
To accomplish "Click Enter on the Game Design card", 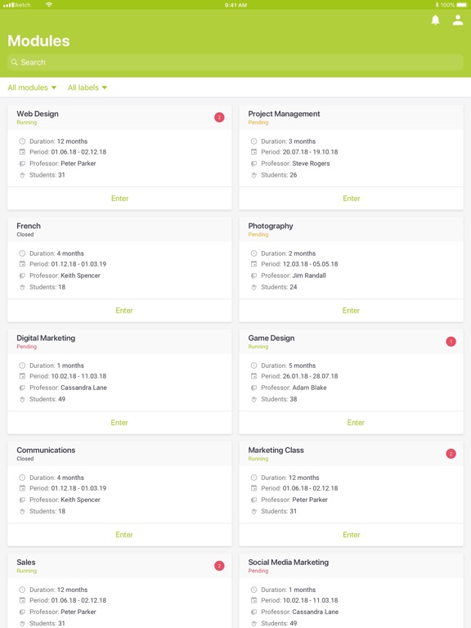I will (x=356, y=423).
